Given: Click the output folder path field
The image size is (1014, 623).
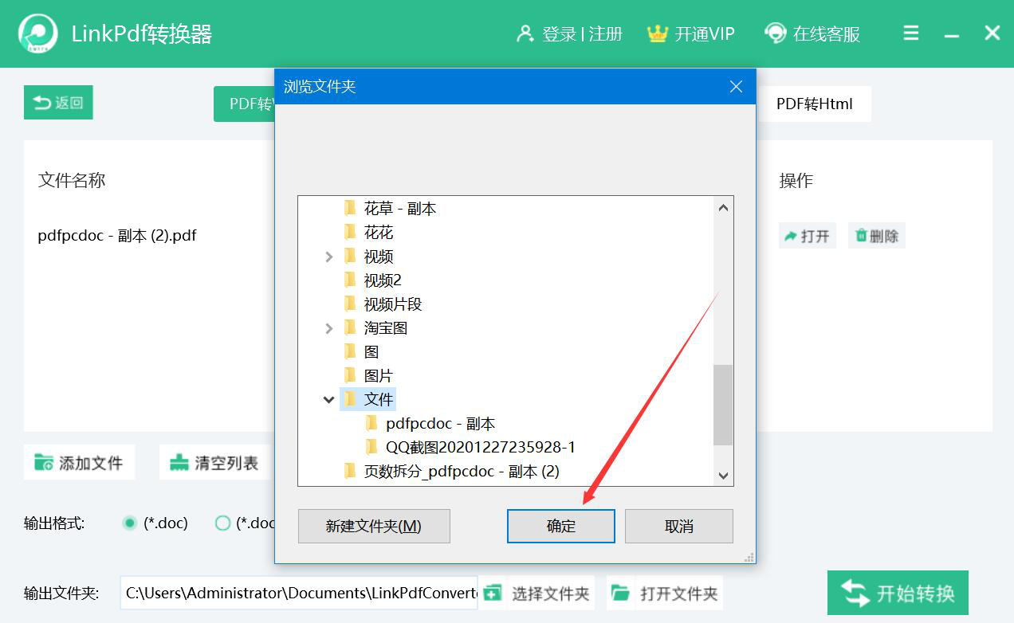Looking at the screenshot, I should pos(299,593).
